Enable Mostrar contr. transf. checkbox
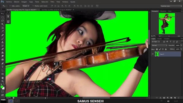 pyautogui.click(x=33, y=6)
